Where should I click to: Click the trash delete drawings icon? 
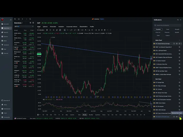pos(105,30)
